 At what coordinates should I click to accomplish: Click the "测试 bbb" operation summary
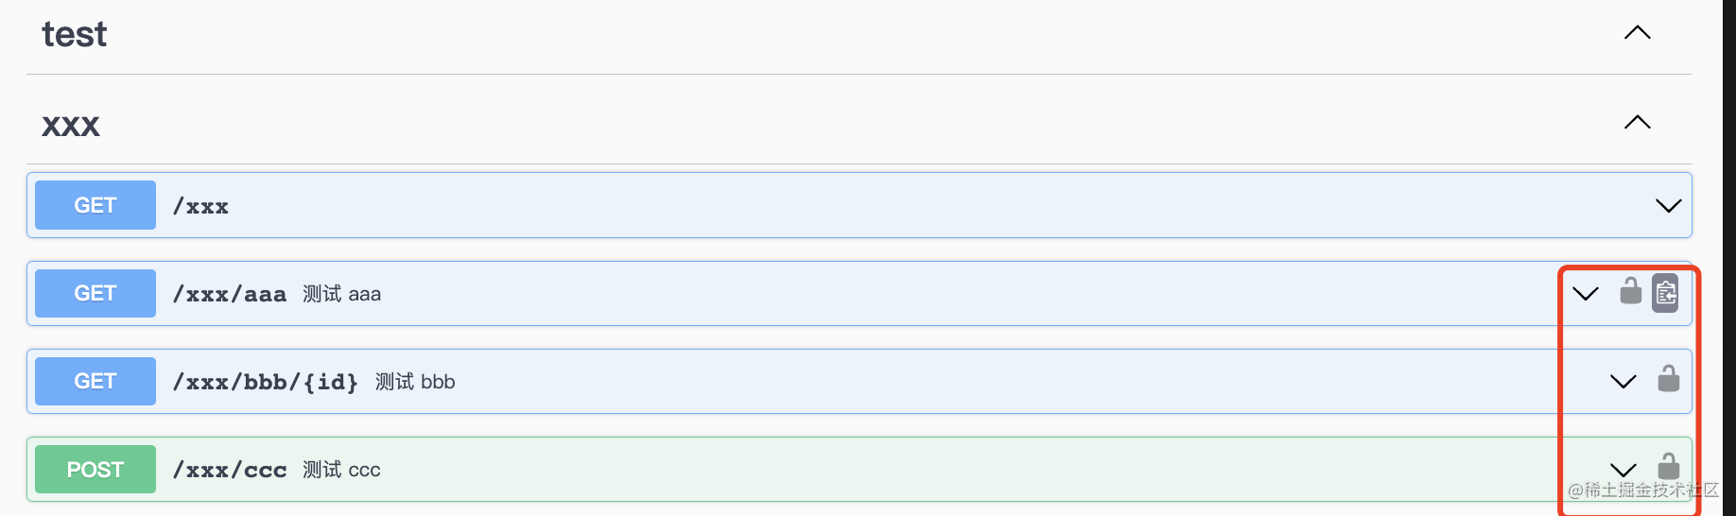pyautogui.click(x=415, y=382)
